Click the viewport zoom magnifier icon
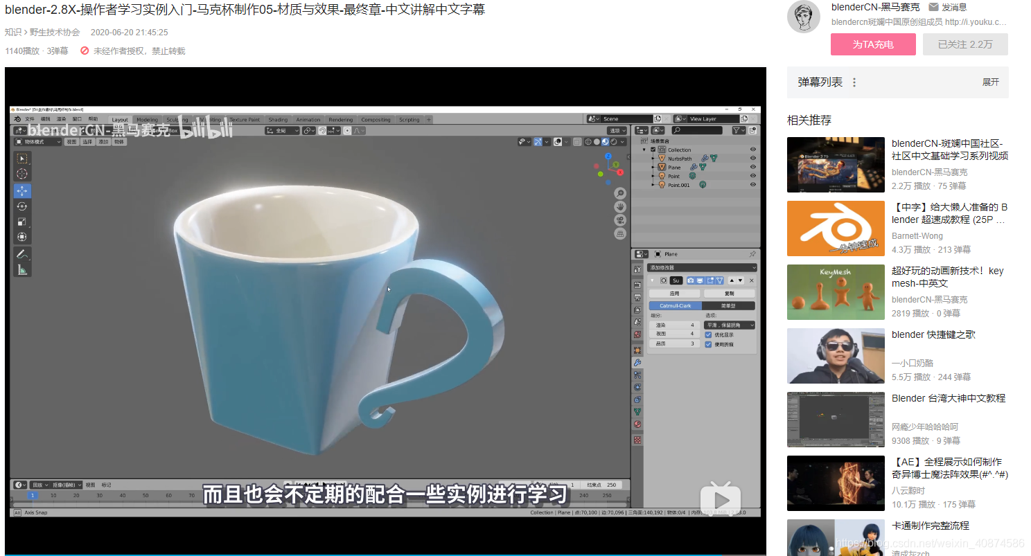The width and height of the screenshot is (1031, 556). (620, 193)
